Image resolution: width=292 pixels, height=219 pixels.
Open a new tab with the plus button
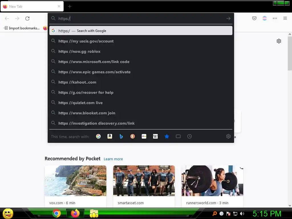pyautogui.click(x=70, y=7)
